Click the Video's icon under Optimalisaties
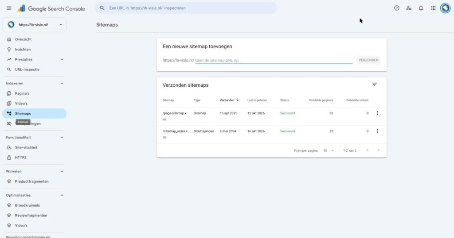Image resolution: width=454 pixels, height=238 pixels. point(9,225)
